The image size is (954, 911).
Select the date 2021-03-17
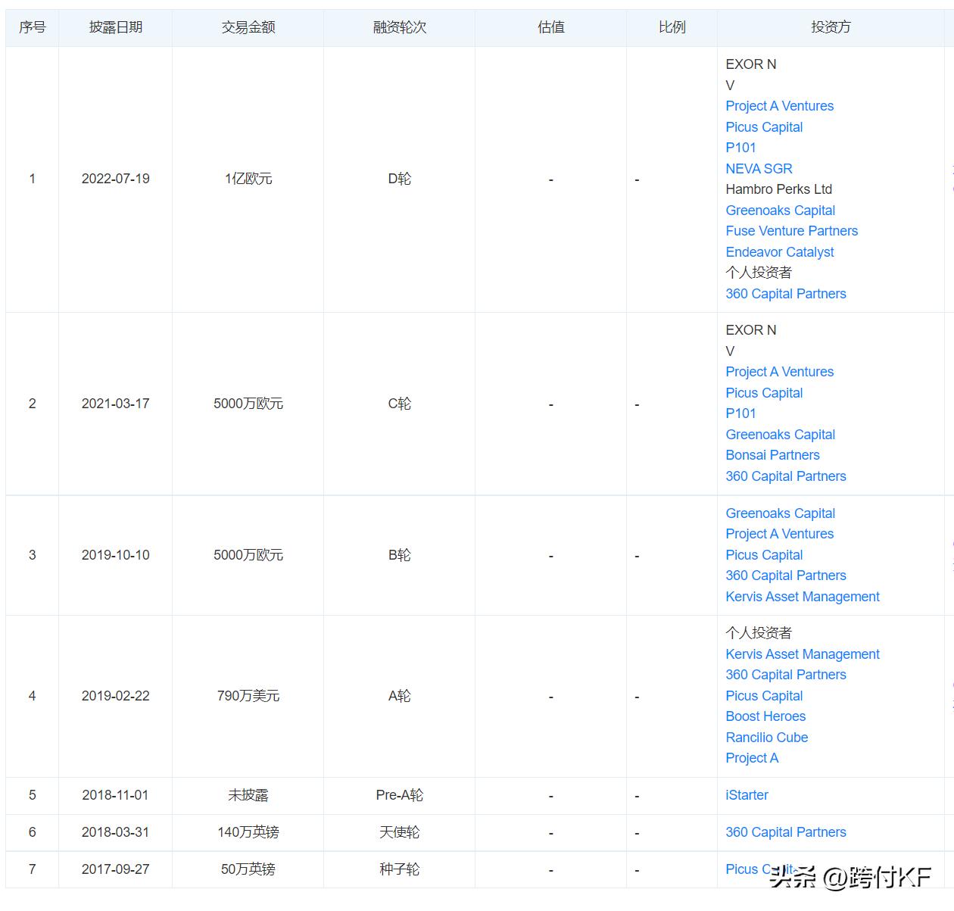coord(115,404)
